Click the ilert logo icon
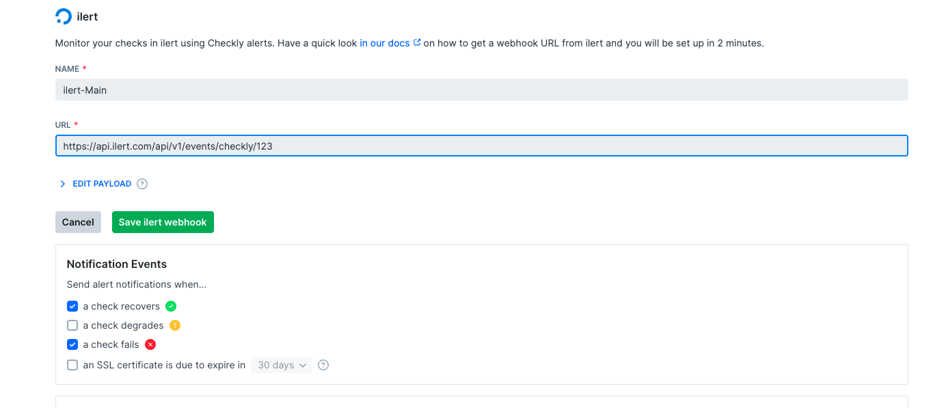946x408 pixels. pyautogui.click(x=63, y=16)
